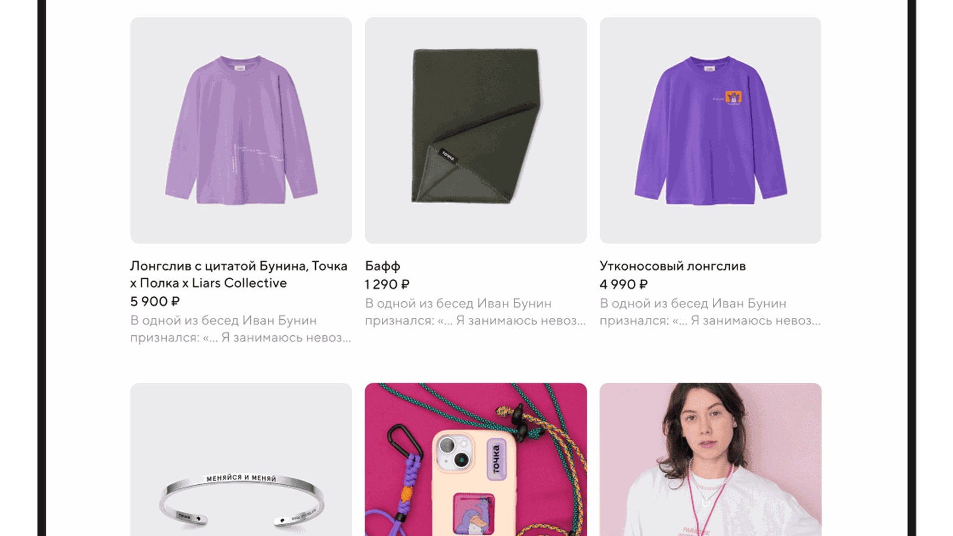The image size is (953, 536).
Task: Open the silver bracelet product image
Action: point(241,459)
